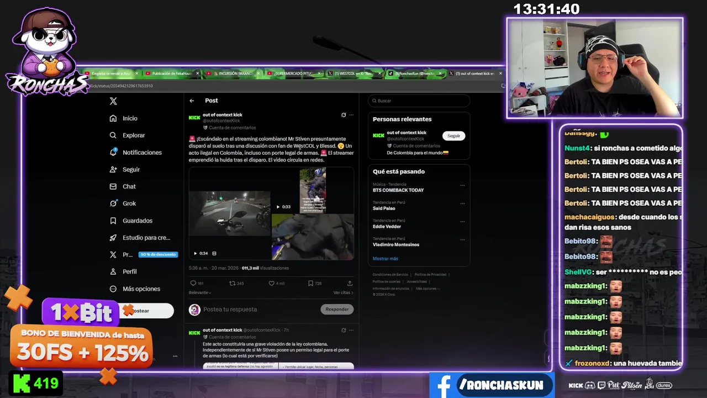Click the Responder button
Screen dimensions: 707x398
pyautogui.click(x=337, y=310)
